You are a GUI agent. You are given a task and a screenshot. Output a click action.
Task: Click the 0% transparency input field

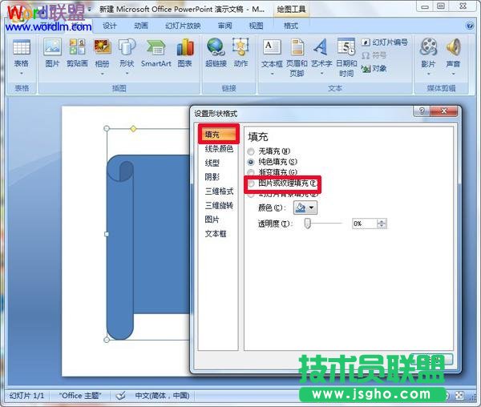364,224
